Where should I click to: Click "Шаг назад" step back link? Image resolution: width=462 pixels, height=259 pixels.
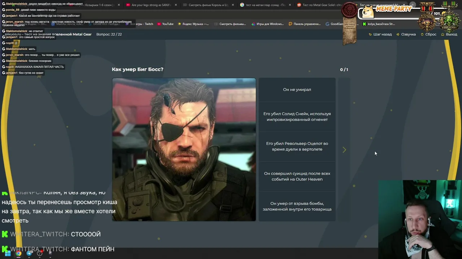click(x=380, y=34)
